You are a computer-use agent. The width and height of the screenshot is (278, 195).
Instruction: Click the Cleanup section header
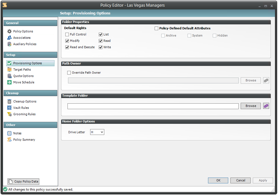(30, 93)
